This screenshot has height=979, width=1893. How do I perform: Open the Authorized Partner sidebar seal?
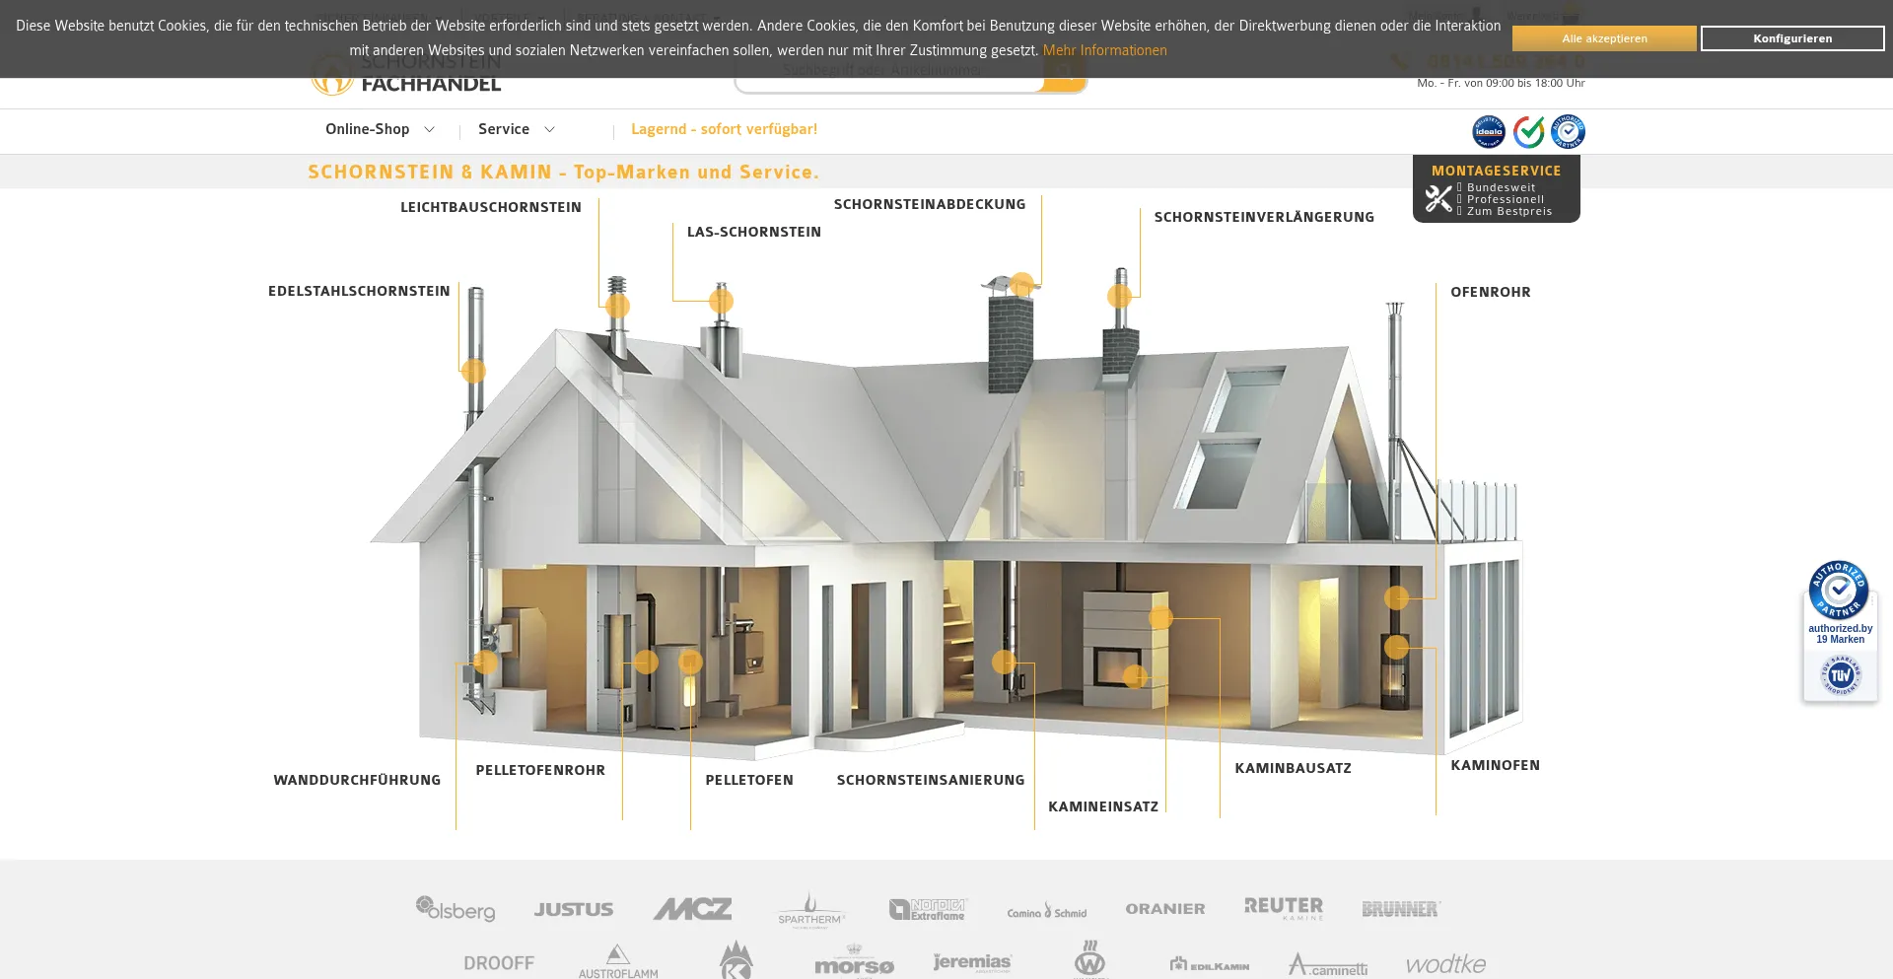coord(1839,591)
